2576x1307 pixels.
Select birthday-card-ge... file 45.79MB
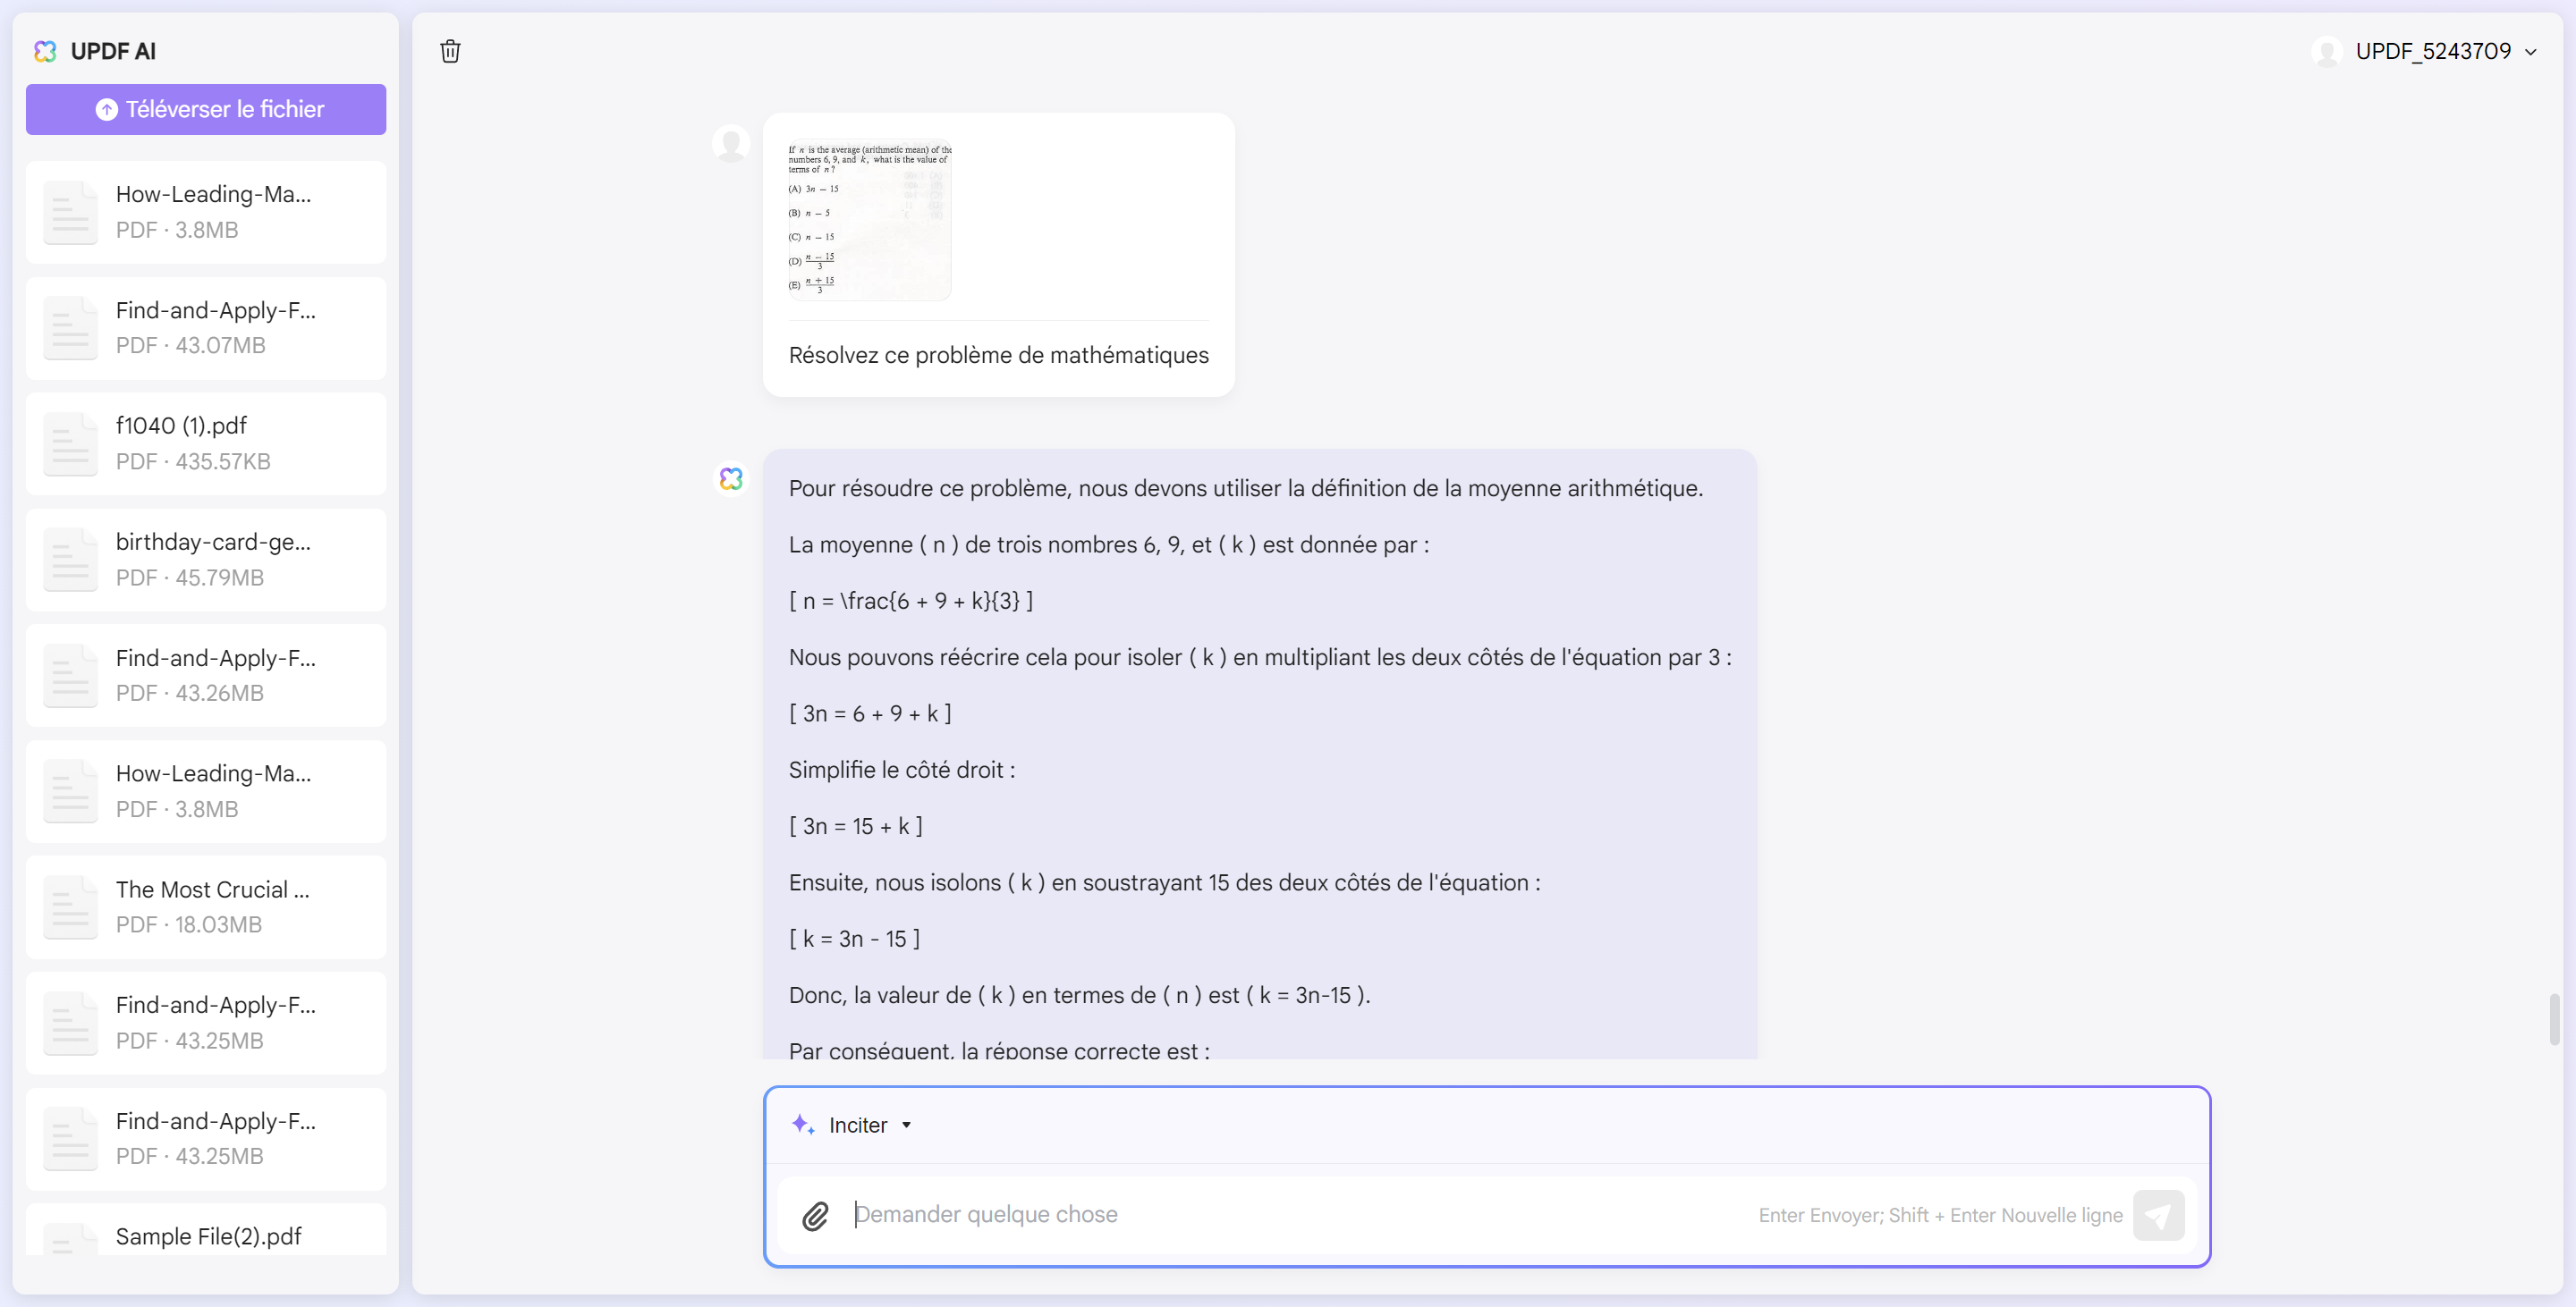(x=206, y=560)
